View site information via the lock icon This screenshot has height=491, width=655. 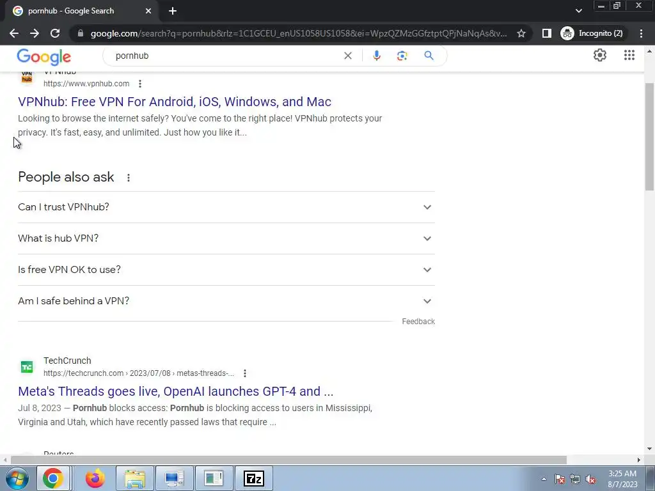point(81,33)
